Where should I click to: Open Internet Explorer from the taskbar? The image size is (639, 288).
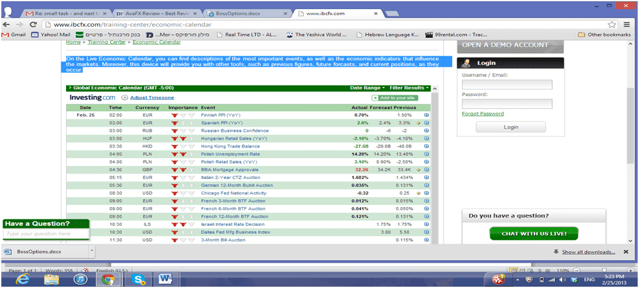22,279
